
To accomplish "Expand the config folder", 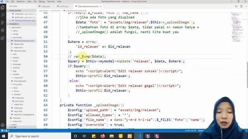I will (15, 34).
